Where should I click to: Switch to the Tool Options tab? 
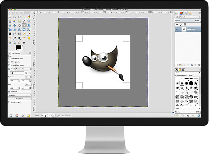[15, 53]
